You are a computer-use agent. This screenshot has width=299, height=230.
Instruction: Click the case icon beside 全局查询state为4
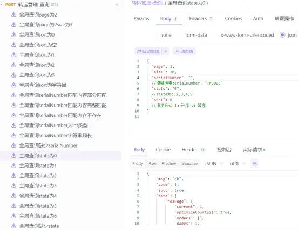click(x=13, y=196)
